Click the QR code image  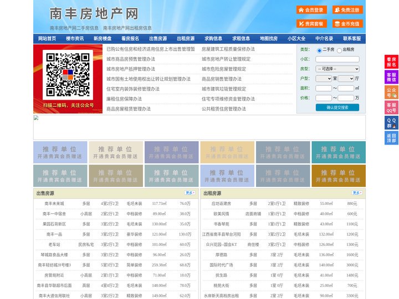68,75
